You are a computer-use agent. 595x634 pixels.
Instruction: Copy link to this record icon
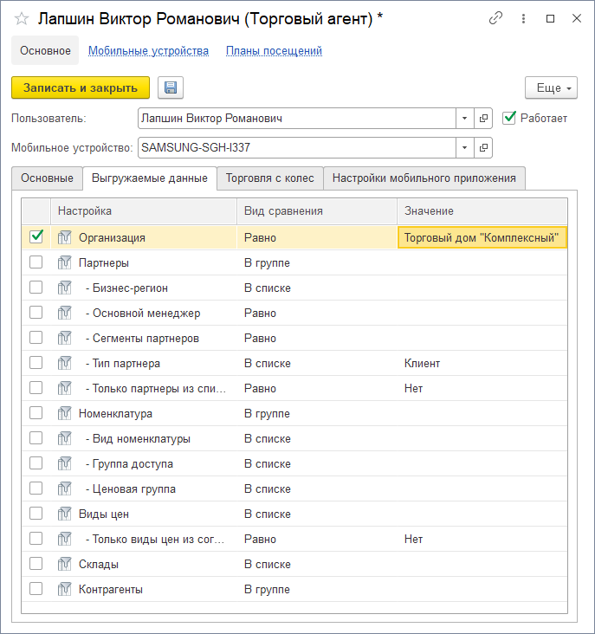point(496,17)
